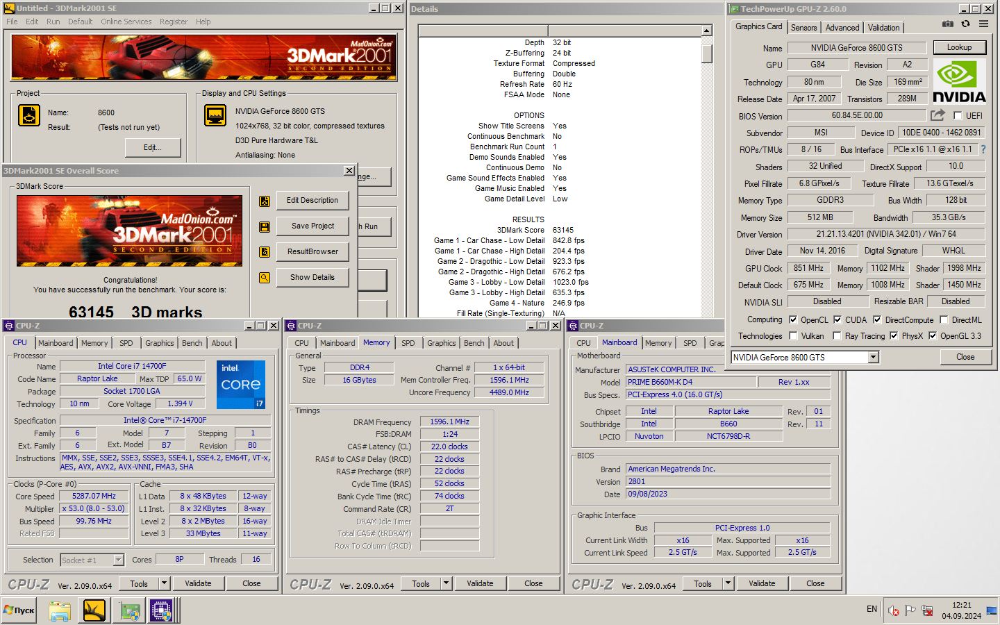Open the GPU-Z hamburger menu icon

pos(983,24)
